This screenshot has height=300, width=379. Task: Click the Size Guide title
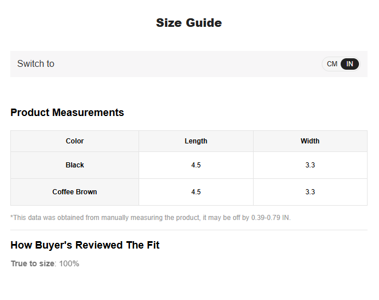coord(189,23)
